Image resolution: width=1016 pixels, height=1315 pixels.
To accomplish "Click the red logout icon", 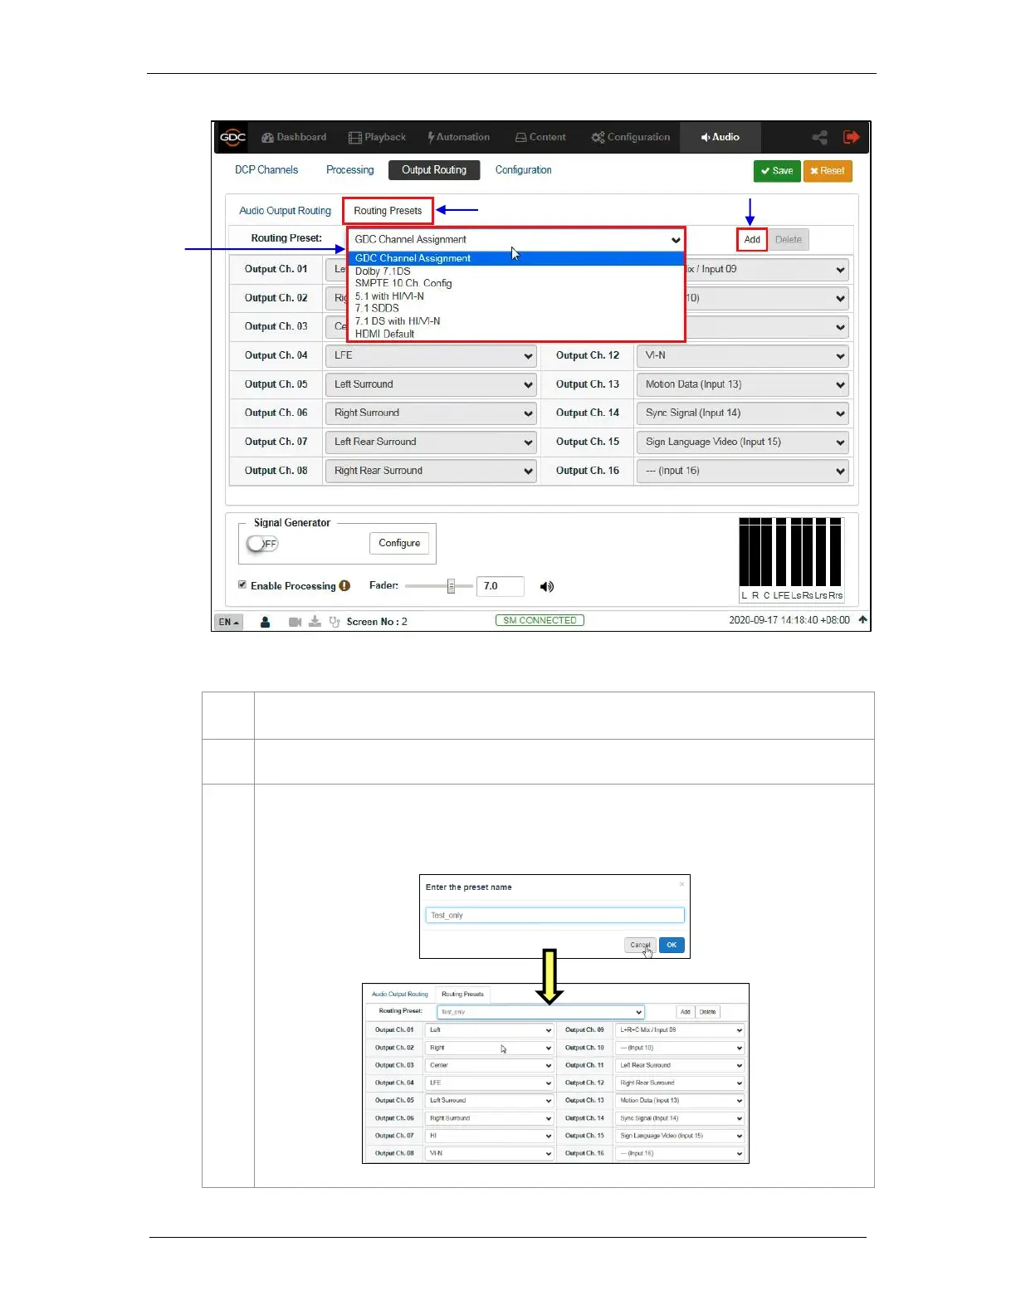I will click(851, 137).
